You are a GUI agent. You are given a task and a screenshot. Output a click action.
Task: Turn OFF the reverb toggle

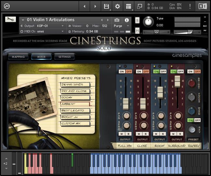(x=197, y=120)
